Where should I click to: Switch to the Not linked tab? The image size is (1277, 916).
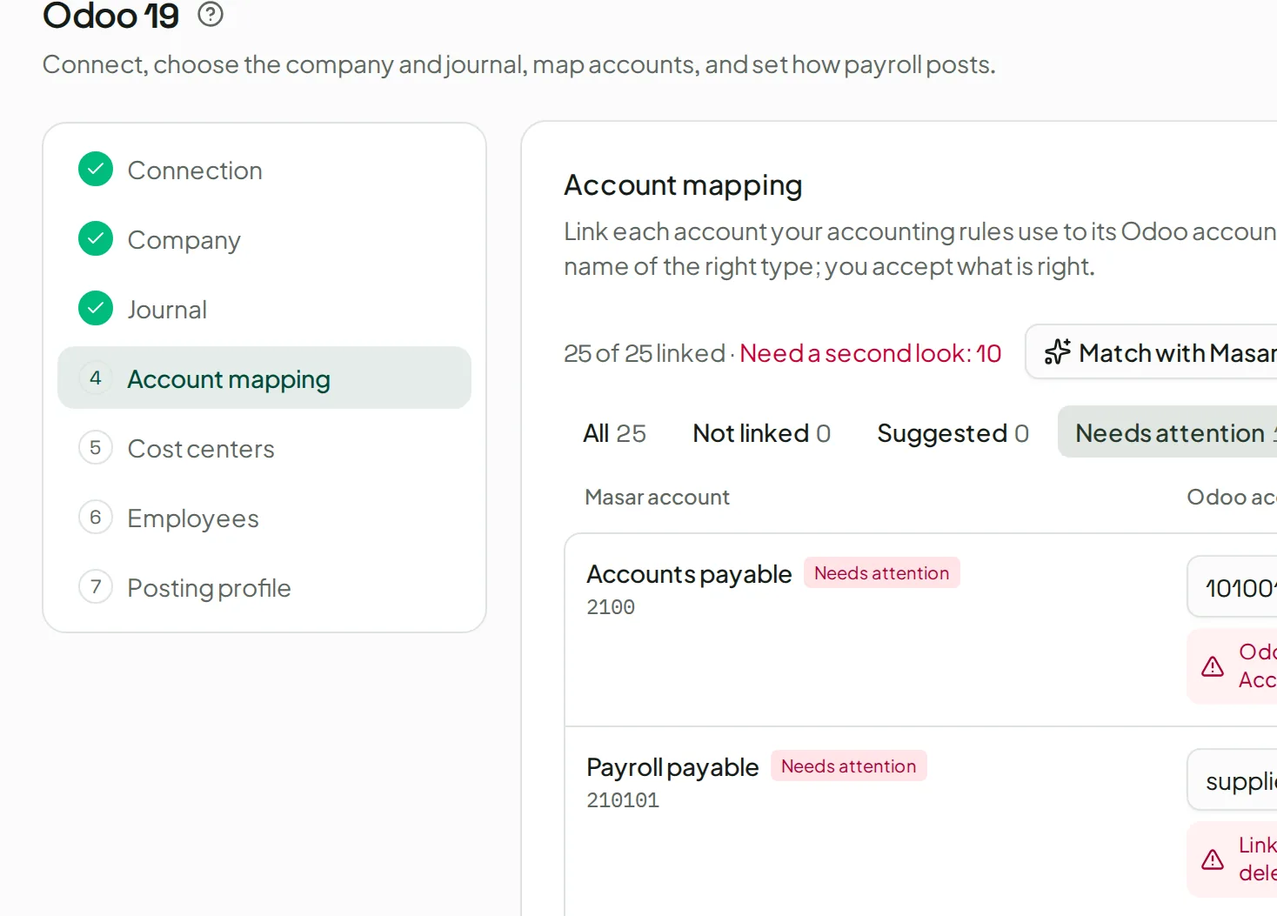coord(761,432)
